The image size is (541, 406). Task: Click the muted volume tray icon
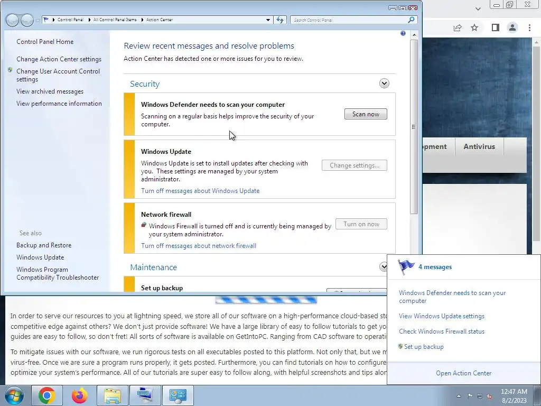(x=489, y=396)
